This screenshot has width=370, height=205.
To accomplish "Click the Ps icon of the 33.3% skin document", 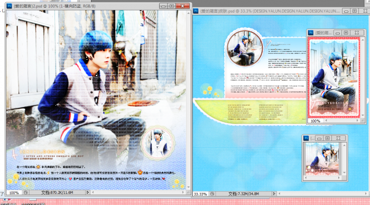I will click(196, 11).
